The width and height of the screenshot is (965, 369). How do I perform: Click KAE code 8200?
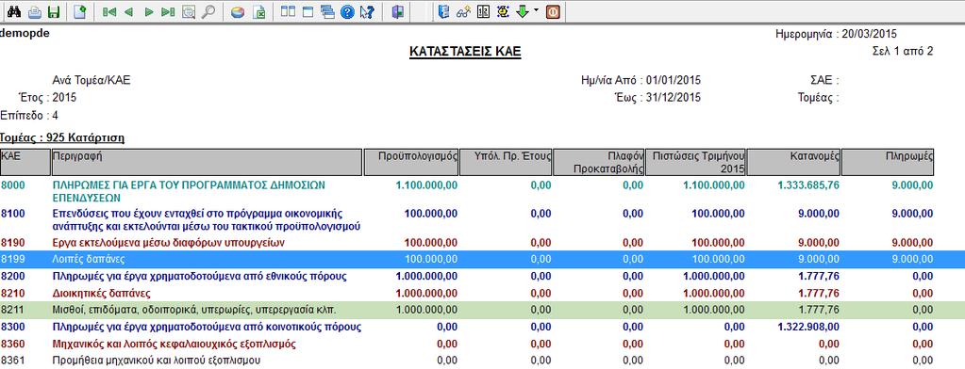13,277
